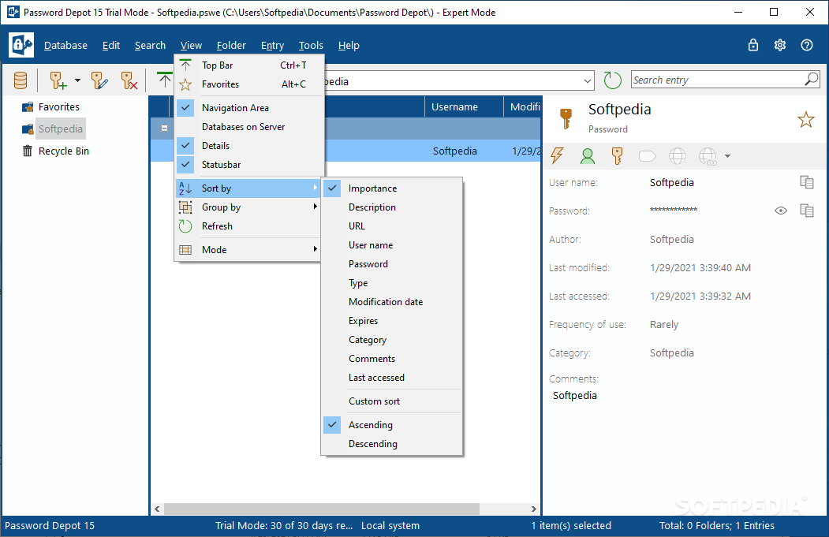Sort entries by Description

pyautogui.click(x=392, y=207)
